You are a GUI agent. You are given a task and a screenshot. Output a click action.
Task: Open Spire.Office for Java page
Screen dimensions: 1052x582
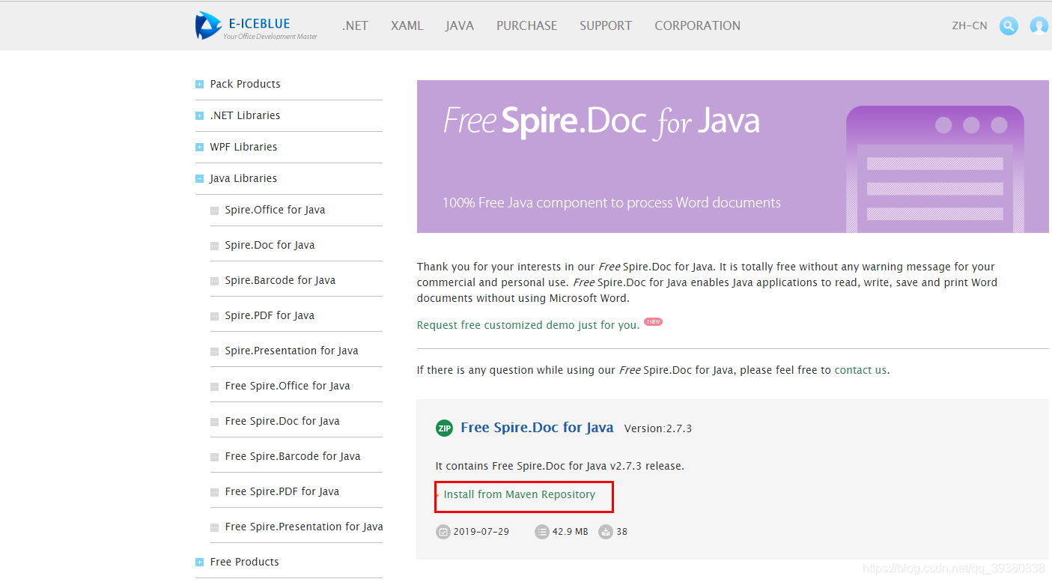point(275,210)
